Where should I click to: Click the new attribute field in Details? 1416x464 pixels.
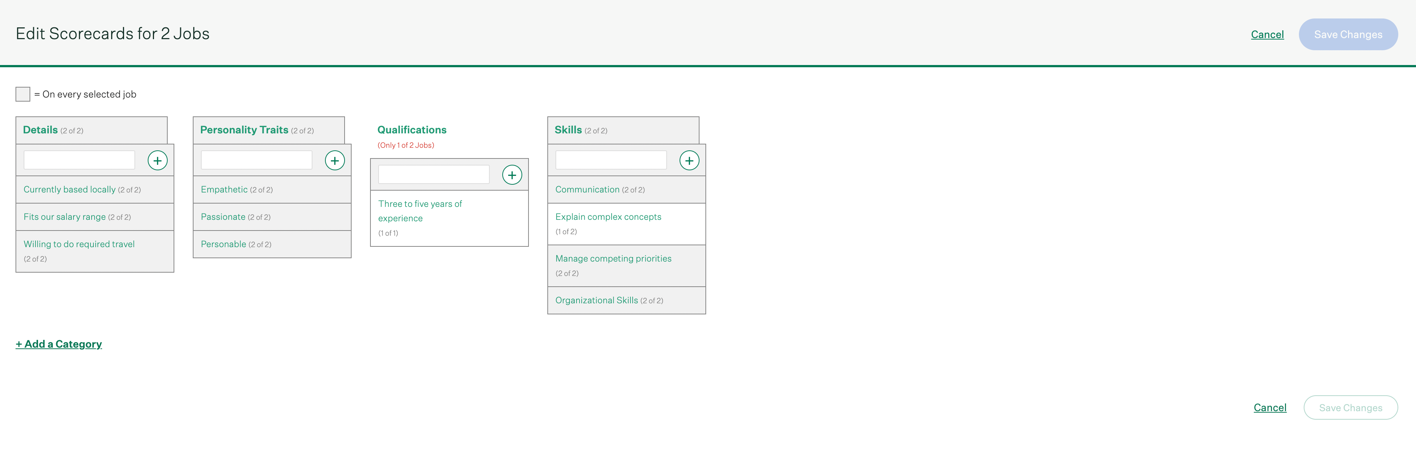click(79, 160)
